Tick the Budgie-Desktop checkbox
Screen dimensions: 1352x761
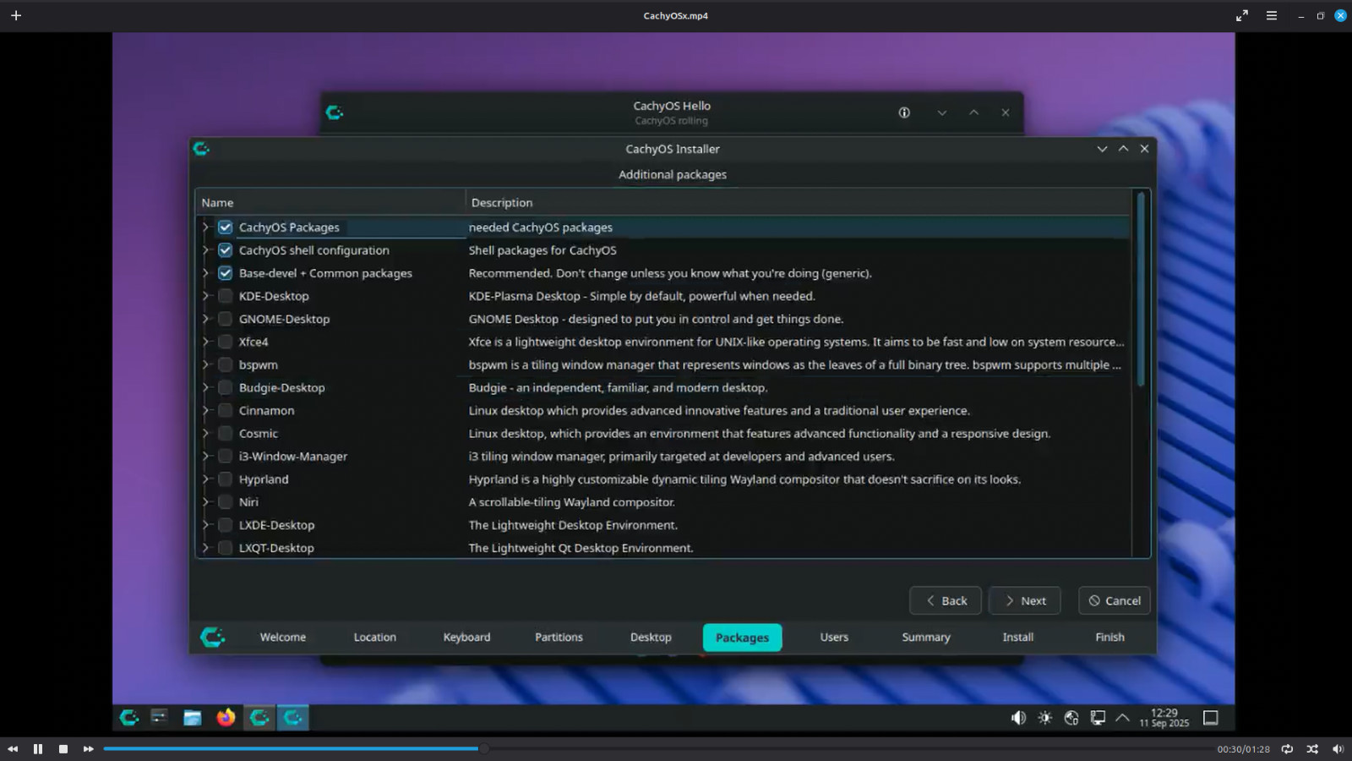point(225,387)
